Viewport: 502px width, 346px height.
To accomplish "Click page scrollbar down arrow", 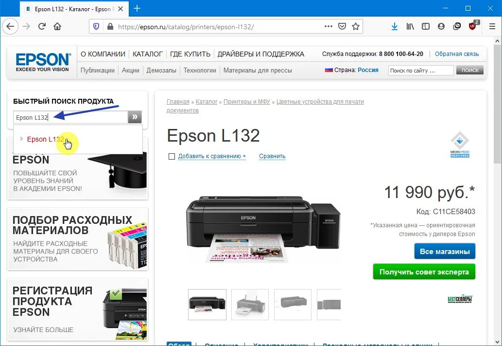I will [497, 342].
